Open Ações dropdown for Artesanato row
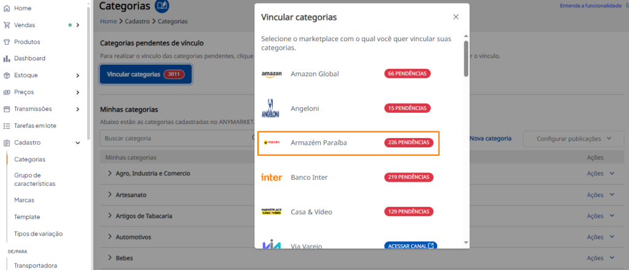 pos(601,195)
